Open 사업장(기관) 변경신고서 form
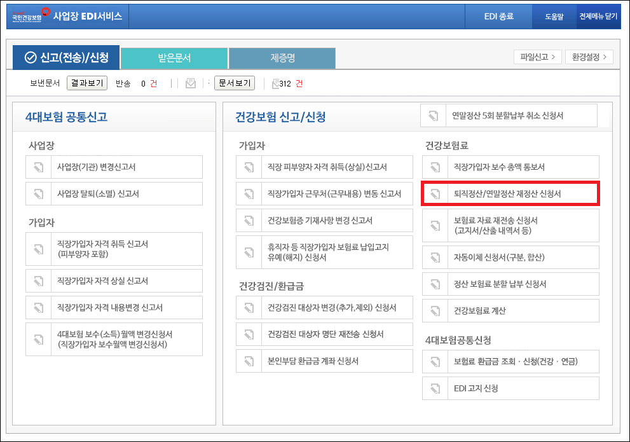This screenshot has width=630, height=442. pos(114,167)
